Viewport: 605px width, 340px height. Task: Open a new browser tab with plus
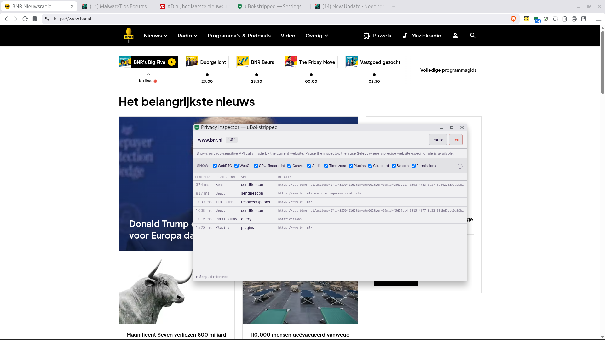[394, 6]
